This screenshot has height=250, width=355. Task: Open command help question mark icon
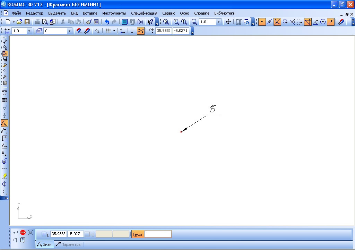pos(23,240)
